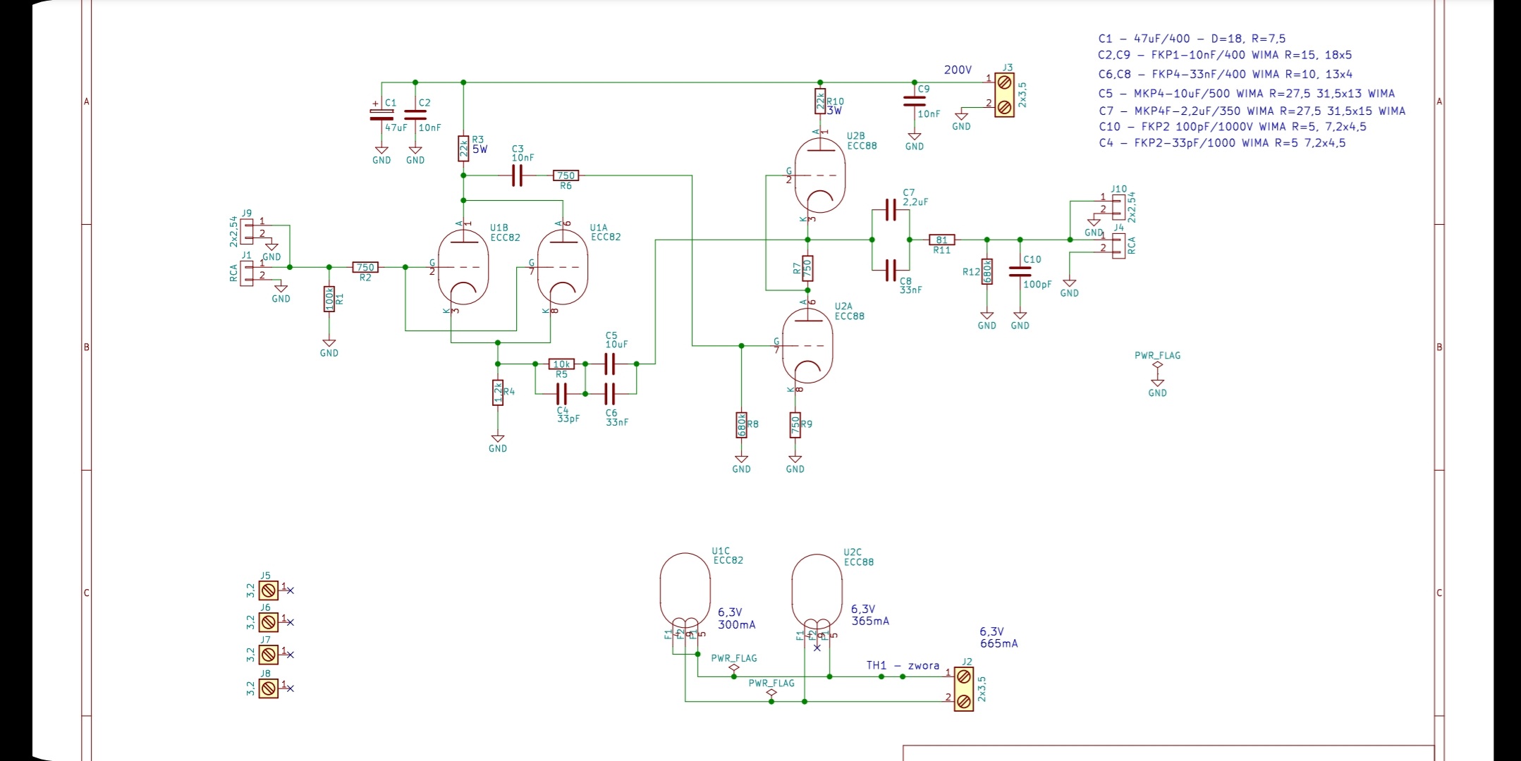Viewport: 1521px width, 761px height.
Task: Select the C4 33pF capacitor
Action: [x=562, y=393]
